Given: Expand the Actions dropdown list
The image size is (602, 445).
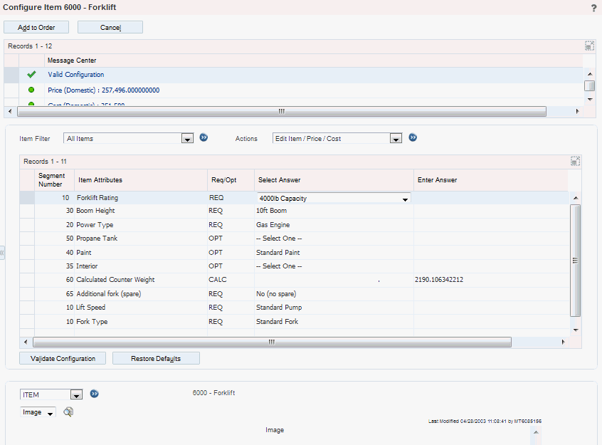Looking at the screenshot, I should click(x=396, y=139).
